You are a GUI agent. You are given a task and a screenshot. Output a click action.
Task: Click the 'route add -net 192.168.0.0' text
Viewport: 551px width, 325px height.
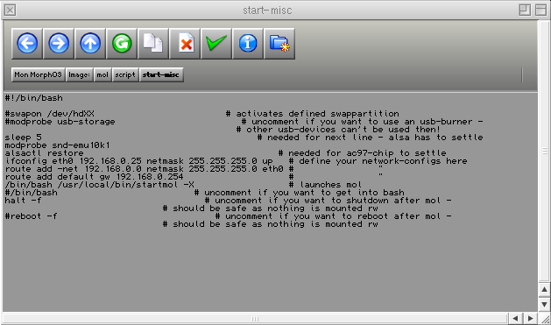click(73, 169)
